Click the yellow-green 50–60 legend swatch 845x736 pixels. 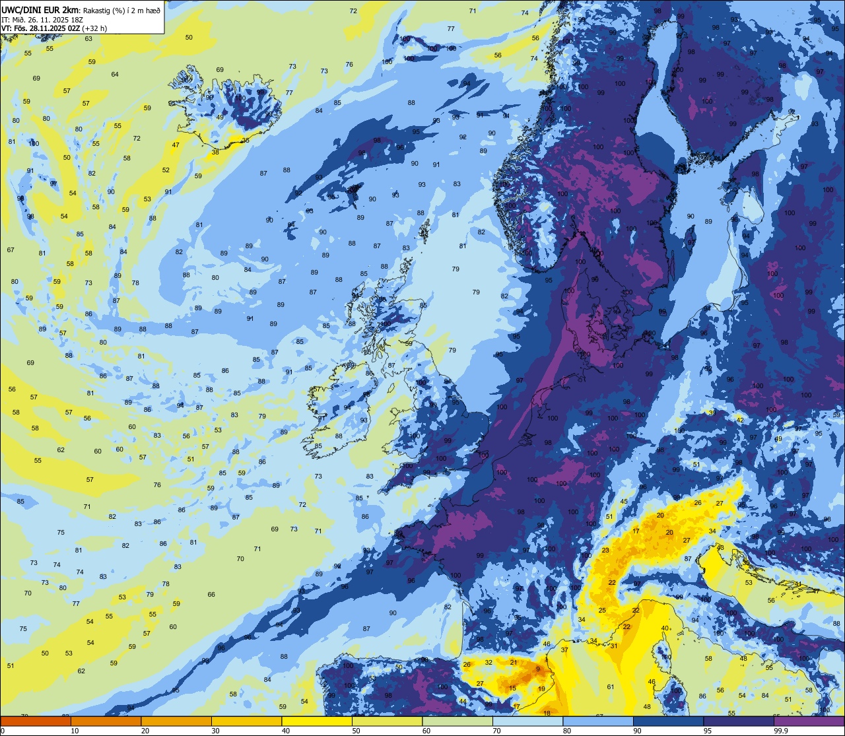tap(387, 721)
